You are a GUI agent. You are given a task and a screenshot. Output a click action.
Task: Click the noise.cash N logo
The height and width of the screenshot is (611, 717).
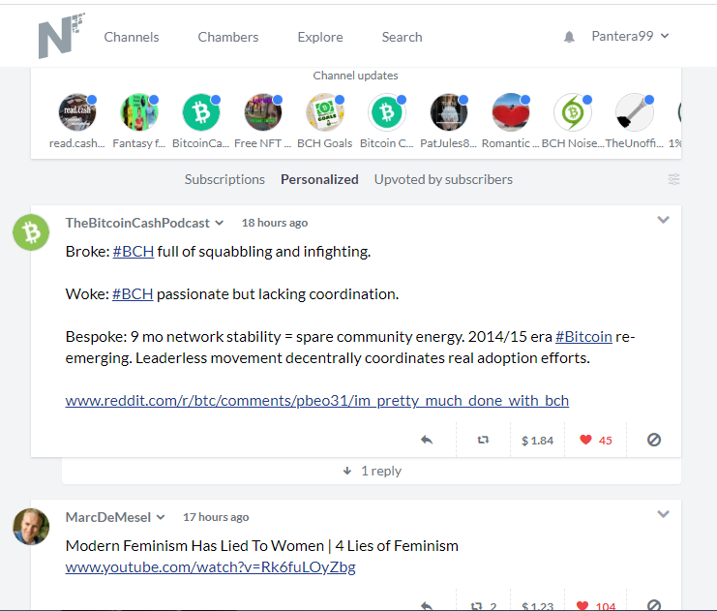(61, 36)
